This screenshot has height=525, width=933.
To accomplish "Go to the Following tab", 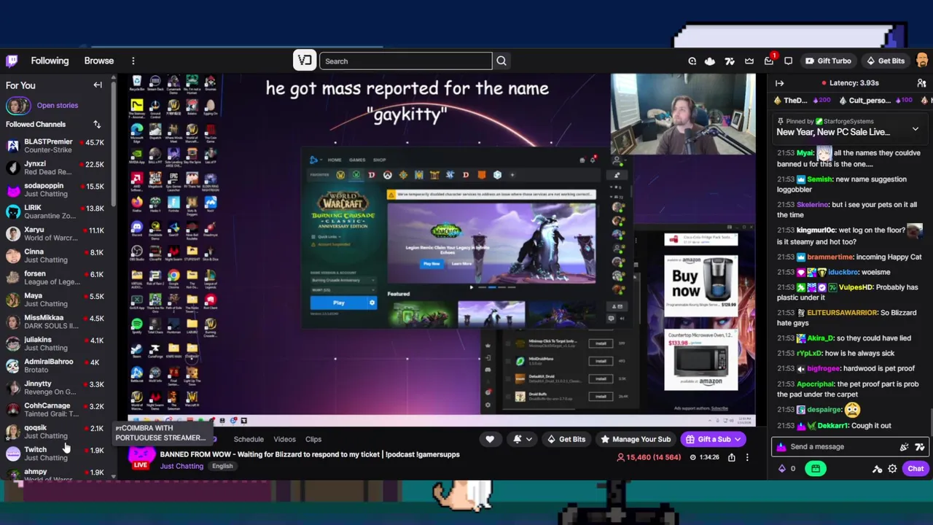I will [x=50, y=61].
